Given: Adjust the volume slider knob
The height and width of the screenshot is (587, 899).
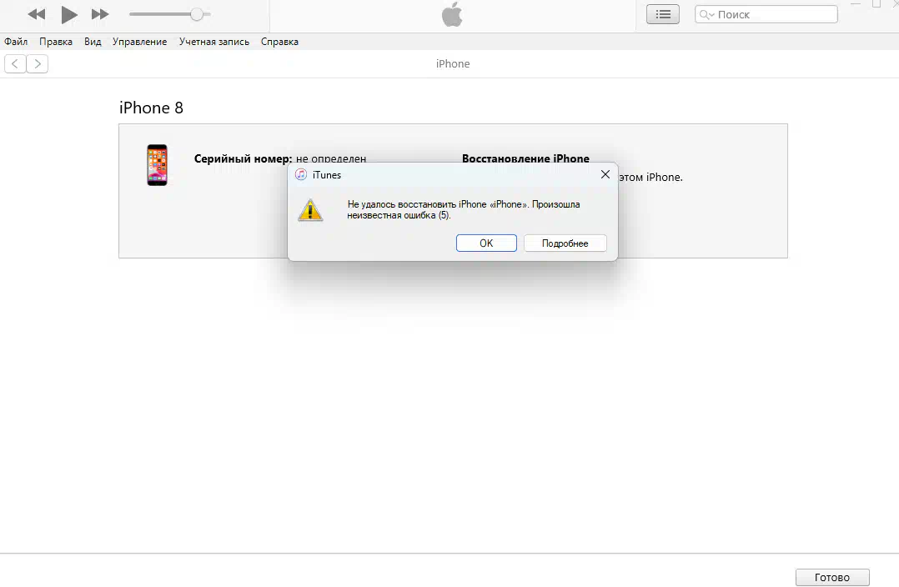Looking at the screenshot, I should (197, 14).
